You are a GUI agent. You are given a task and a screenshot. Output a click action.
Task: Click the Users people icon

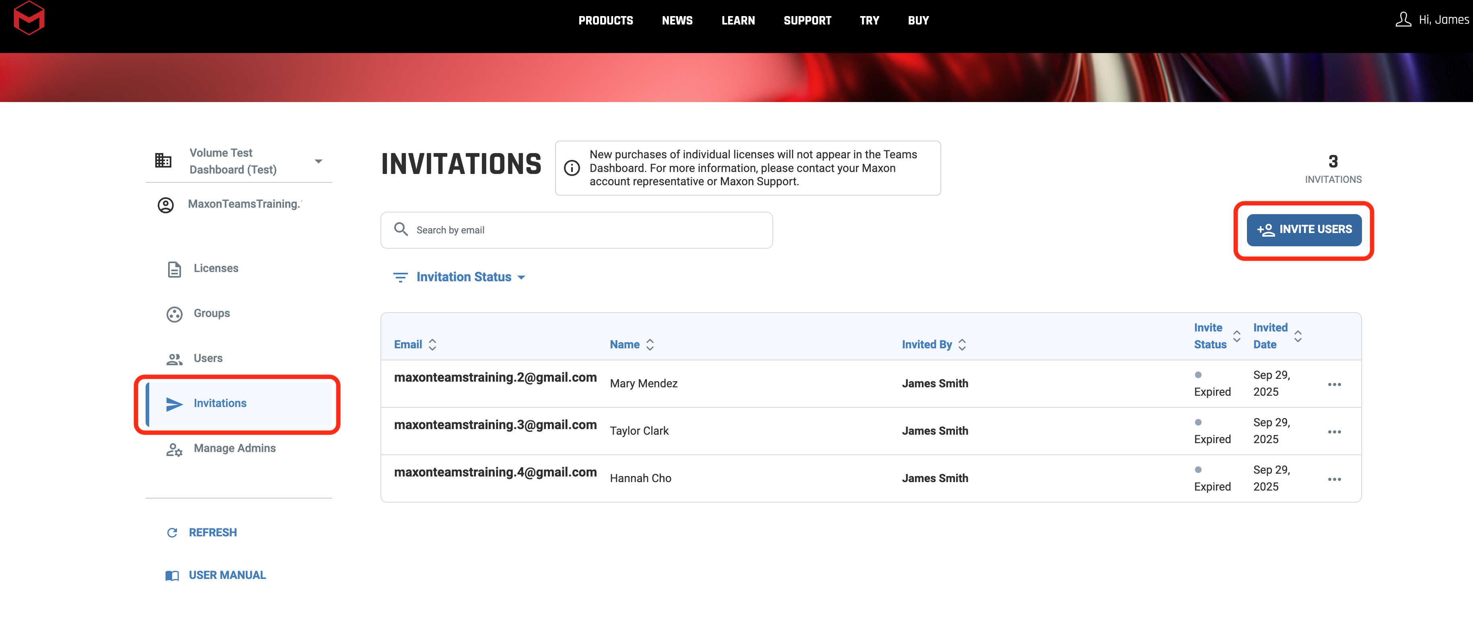click(175, 359)
